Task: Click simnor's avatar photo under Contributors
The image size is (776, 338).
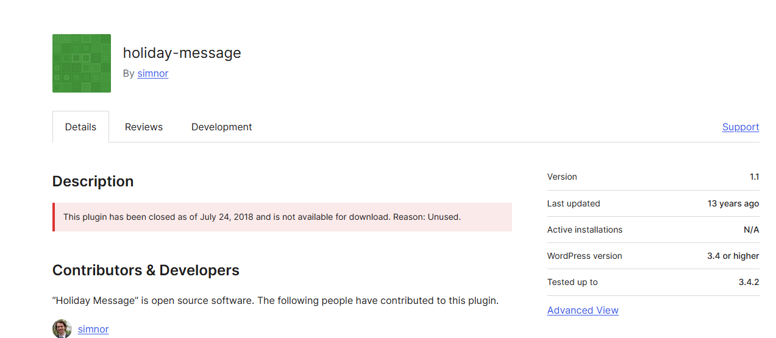Action: [62, 329]
